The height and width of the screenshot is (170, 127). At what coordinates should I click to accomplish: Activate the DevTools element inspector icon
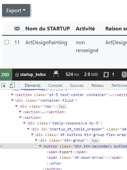[4, 85]
